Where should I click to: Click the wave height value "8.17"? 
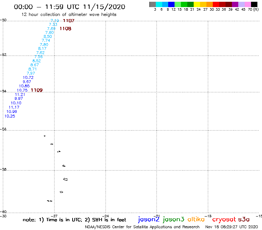(x=42, y=48)
